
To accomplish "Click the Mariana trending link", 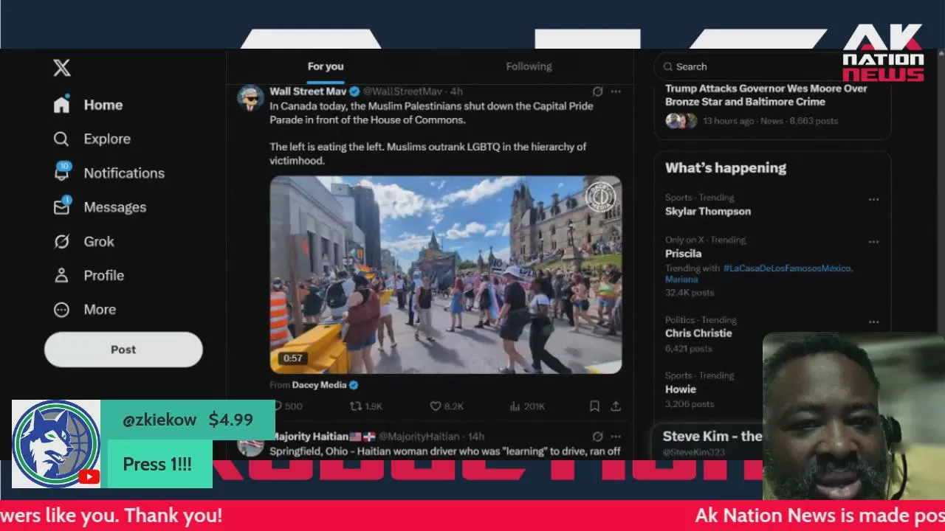I will coord(681,280).
